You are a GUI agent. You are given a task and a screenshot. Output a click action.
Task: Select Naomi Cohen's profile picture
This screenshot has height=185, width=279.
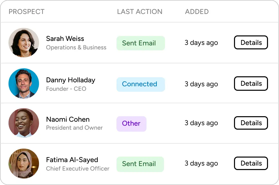click(x=24, y=123)
